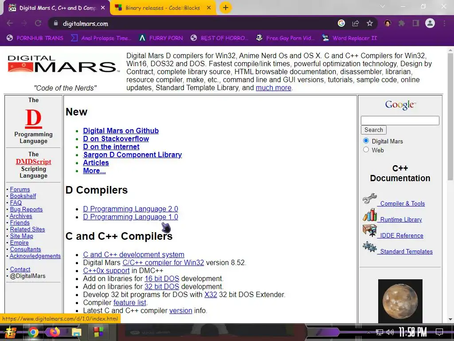
Task: Open Firefox from the taskbar
Action: 55,332
